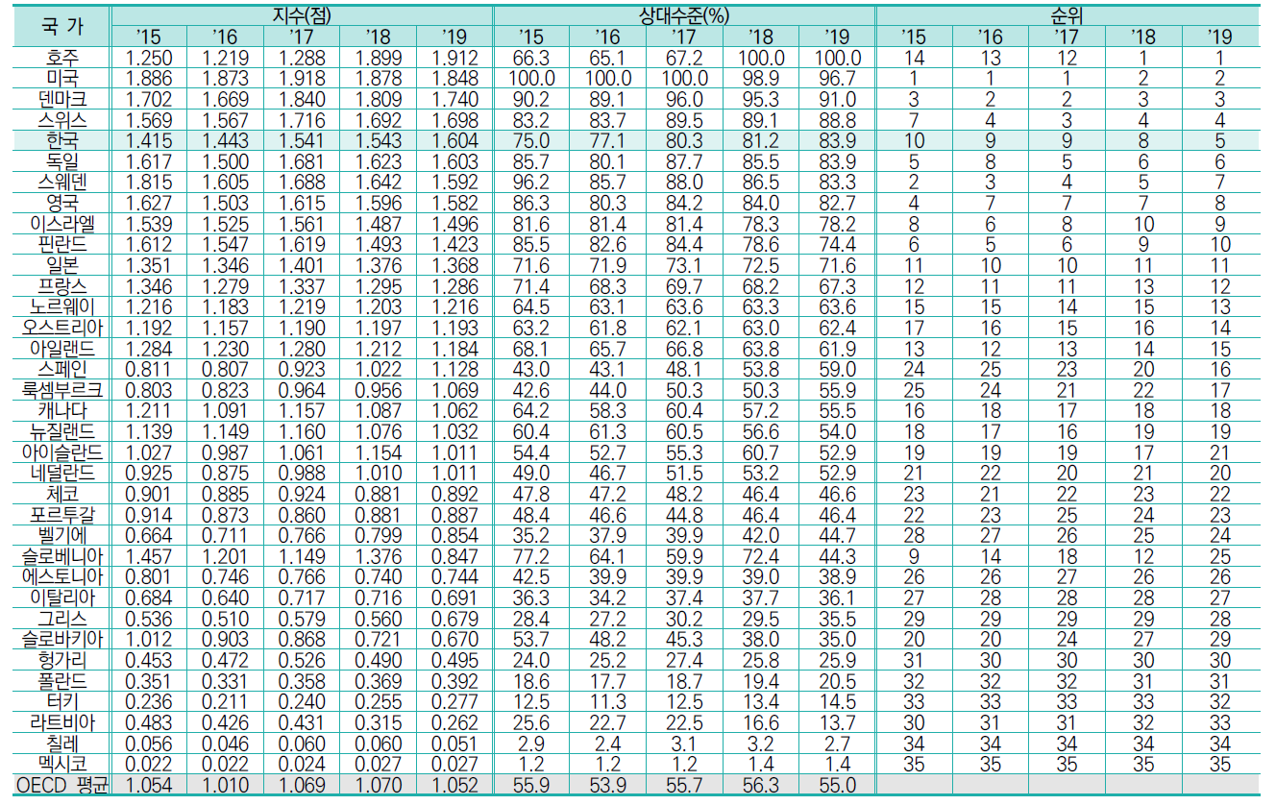Screen dimensions: 1276x805
Task: Click 한국's '15 relative level 75.0
Action: tap(533, 139)
